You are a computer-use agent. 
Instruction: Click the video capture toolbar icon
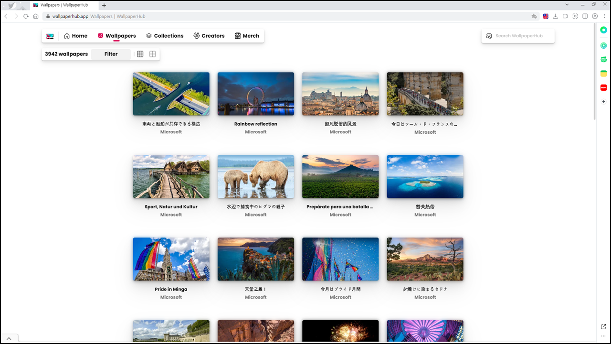[x=565, y=16]
